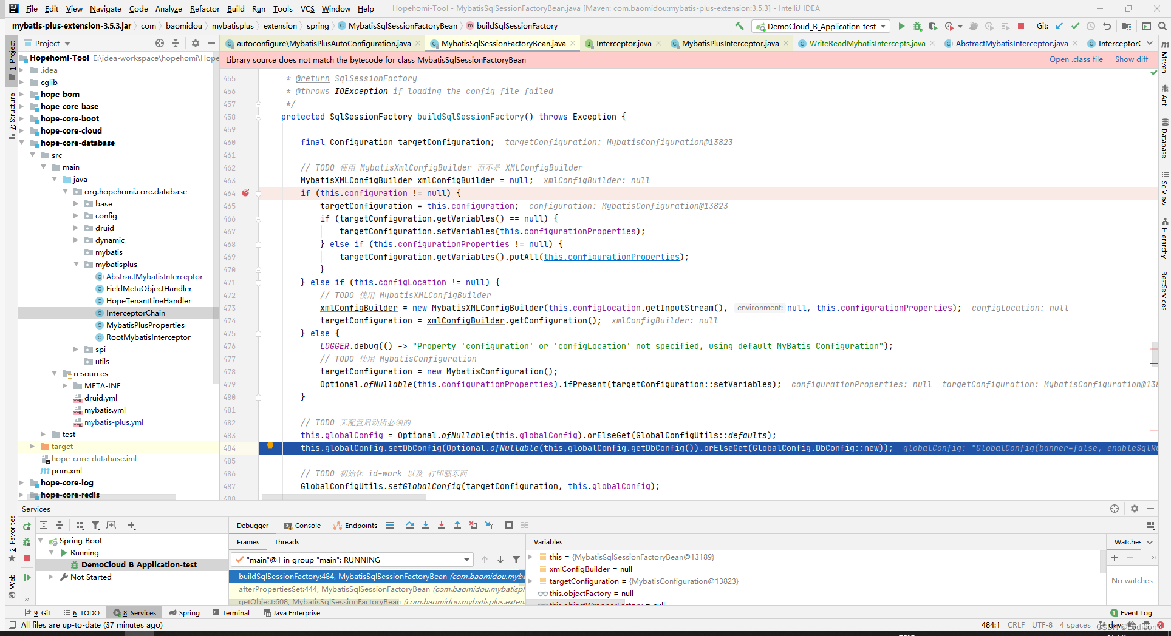The image size is (1171, 636).
Task: Update project with the Git blue arrow
Action: coord(1059,26)
